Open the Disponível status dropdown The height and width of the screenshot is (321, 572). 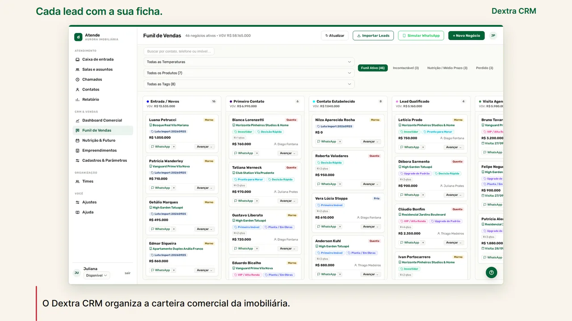coord(97,276)
